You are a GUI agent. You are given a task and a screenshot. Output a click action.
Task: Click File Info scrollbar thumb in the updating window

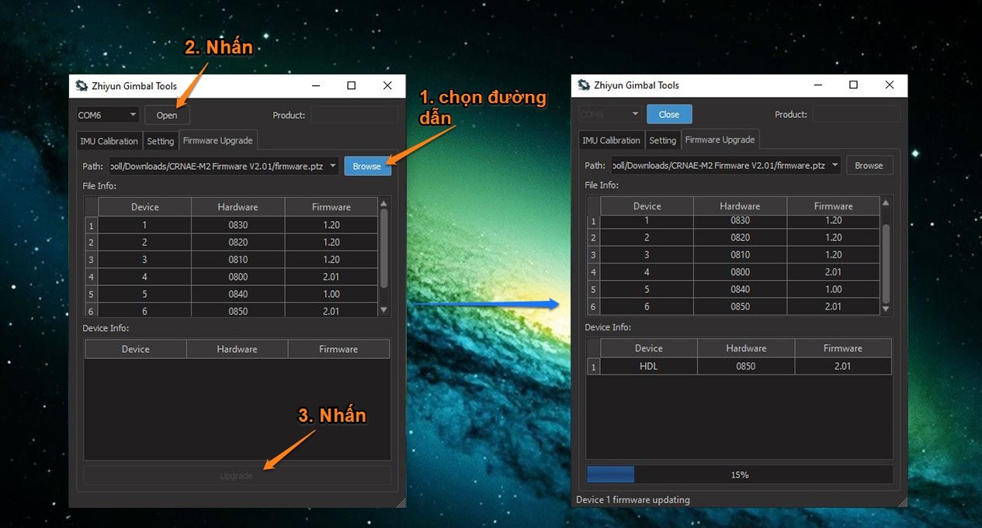point(887,264)
